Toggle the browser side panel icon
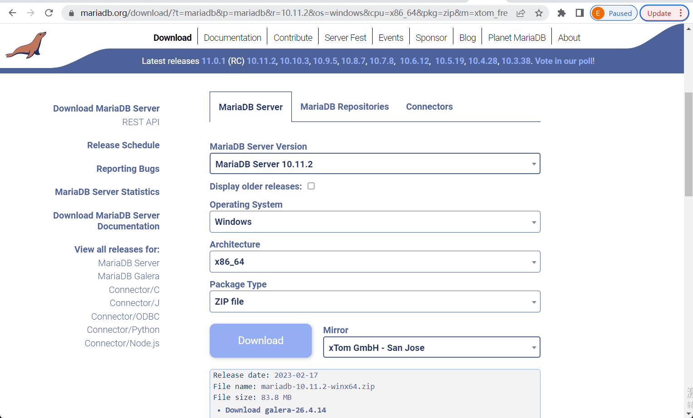Viewport: 693px width, 418px height. [x=580, y=13]
